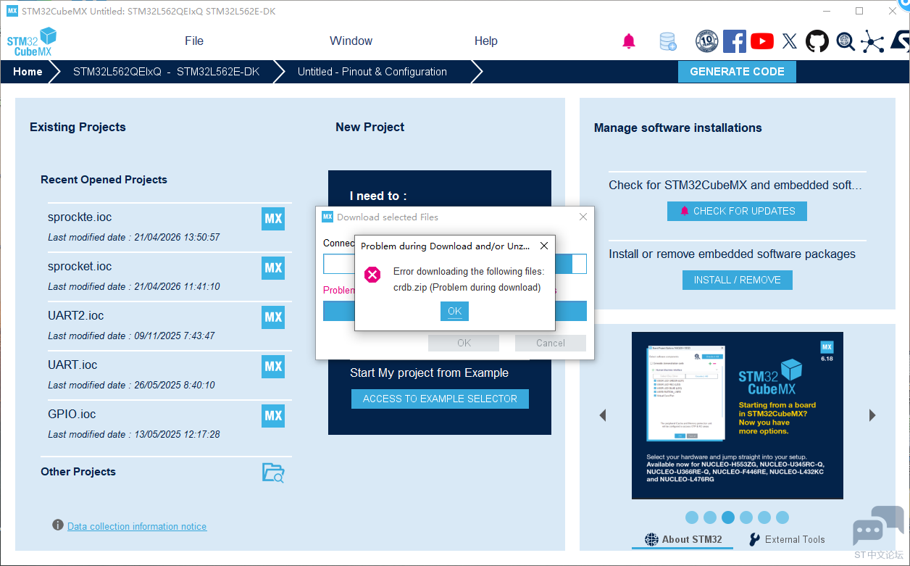The height and width of the screenshot is (566, 910).
Task: Select sprocket.ioc project name
Action: [80, 266]
